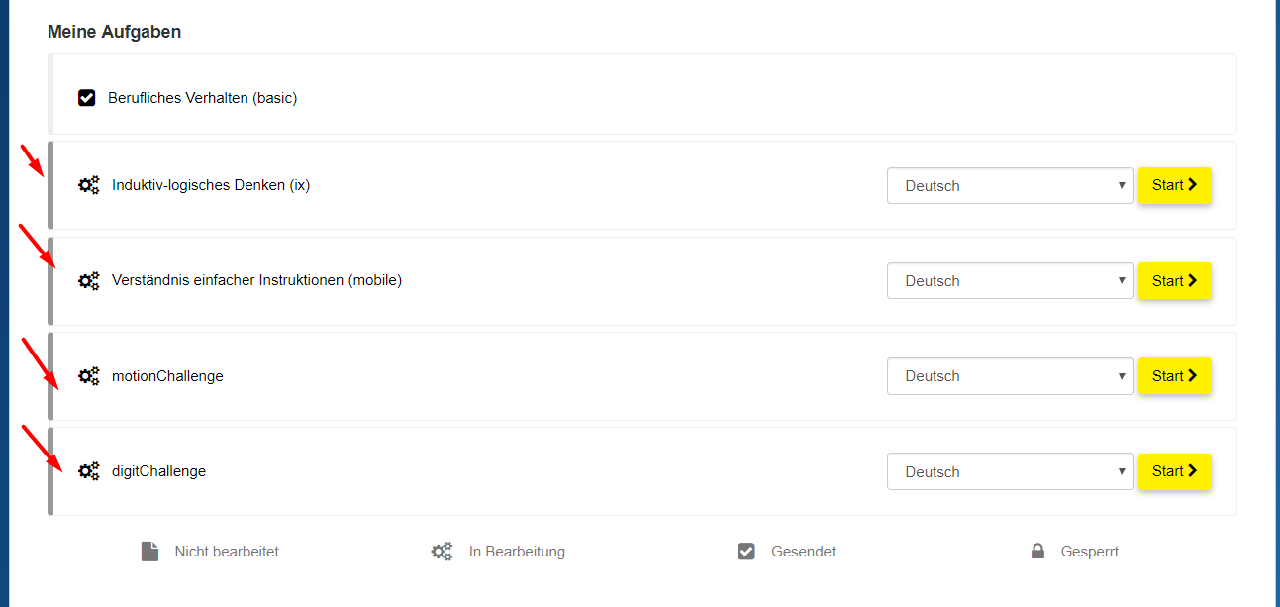Click the gears icon beside Induktiv-logisches Denken

(x=89, y=185)
